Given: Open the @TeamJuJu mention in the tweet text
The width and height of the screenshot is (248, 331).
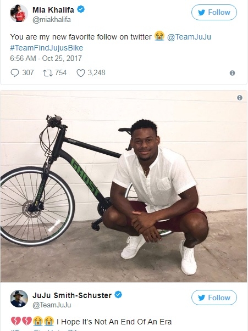Looking at the screenshot, I should pyautogui.click(x=189, y=37).
